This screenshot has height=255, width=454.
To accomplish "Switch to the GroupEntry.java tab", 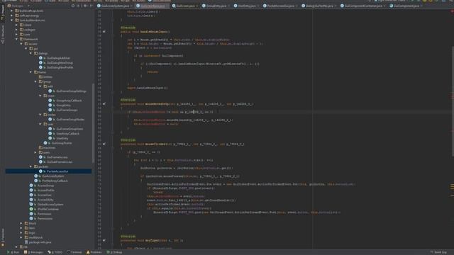I will pos(216,6).
